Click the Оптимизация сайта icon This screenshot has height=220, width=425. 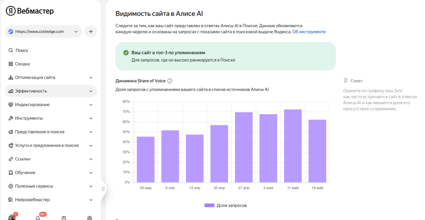click(x=11, y=78)
